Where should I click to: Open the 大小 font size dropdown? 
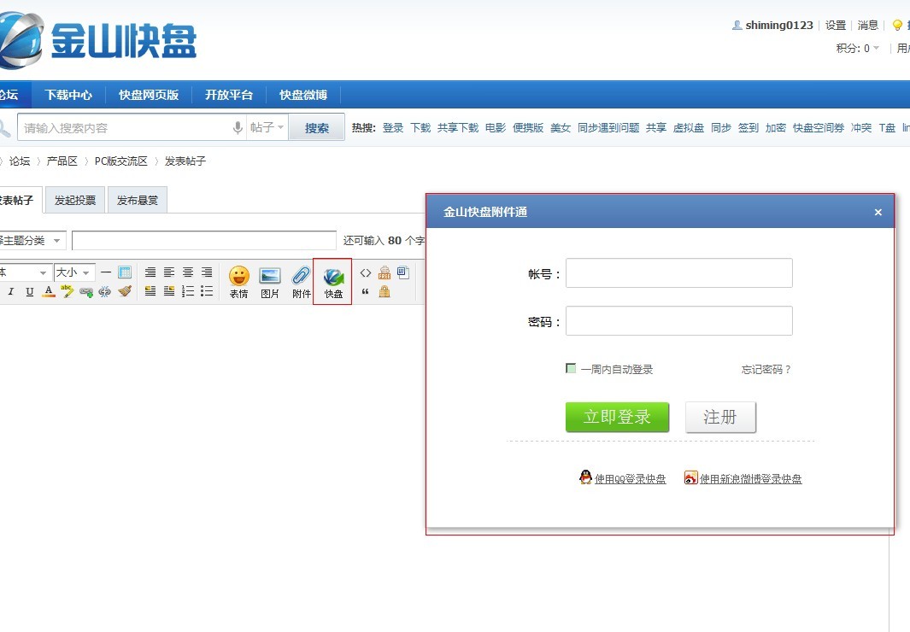tap(74, 272)
